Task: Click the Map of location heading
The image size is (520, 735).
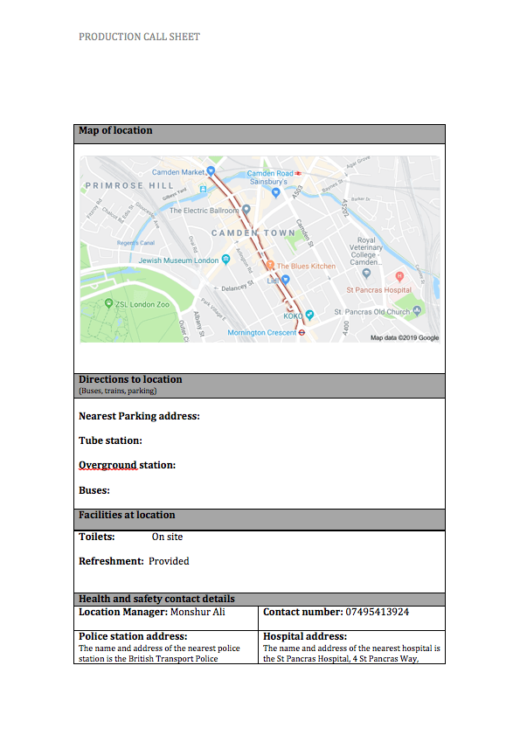Action: 115,130
